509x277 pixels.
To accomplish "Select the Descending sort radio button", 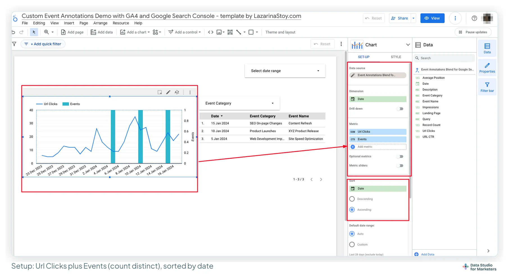I will [352, 199].
